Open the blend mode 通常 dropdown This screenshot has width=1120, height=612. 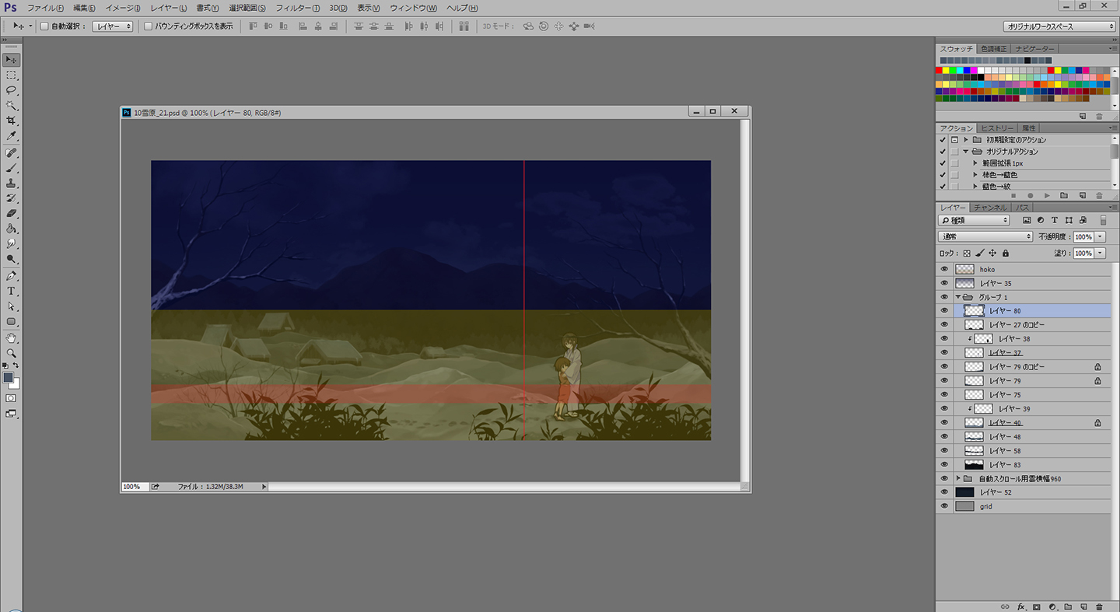coord(985,236)
